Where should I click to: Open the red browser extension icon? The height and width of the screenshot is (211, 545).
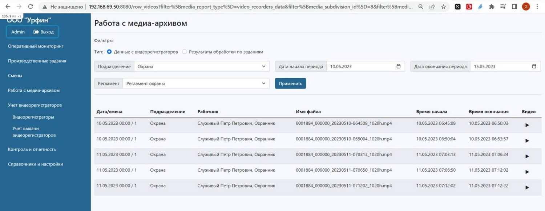tap(469, 7)
